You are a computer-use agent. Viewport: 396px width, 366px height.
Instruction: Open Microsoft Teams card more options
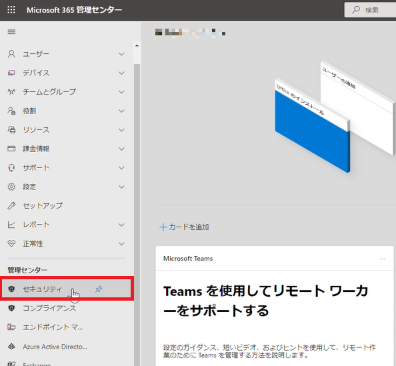[x=383, y=259]
